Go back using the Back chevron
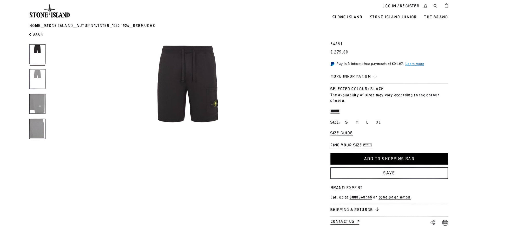The height and width of the screenshot is (244, 532). 36,34
